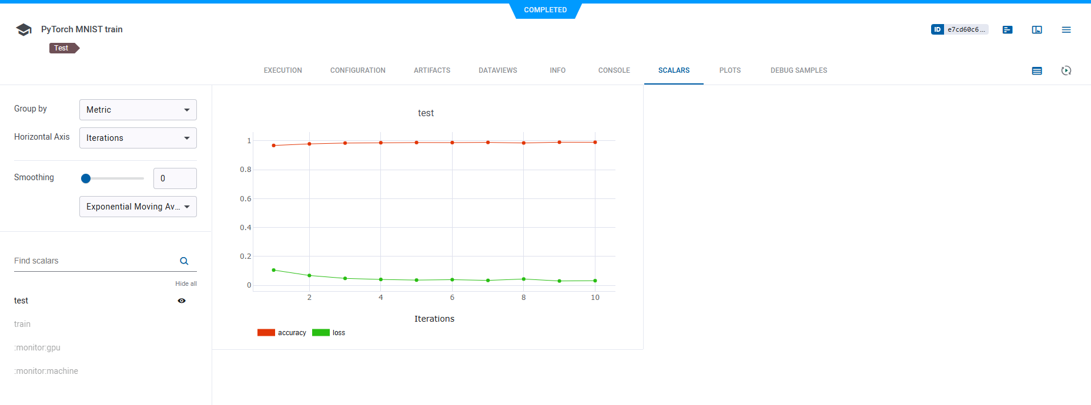
Task: Click the scalars view settings icon
Action: click(x=1037, y=71)
